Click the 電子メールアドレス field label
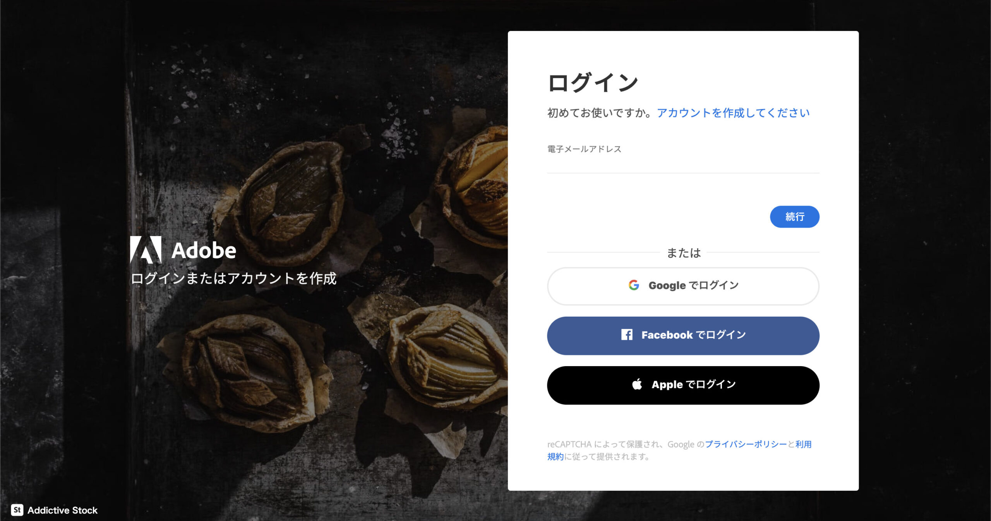The width and height of the screenshot is (991, 521). (584, 149)
